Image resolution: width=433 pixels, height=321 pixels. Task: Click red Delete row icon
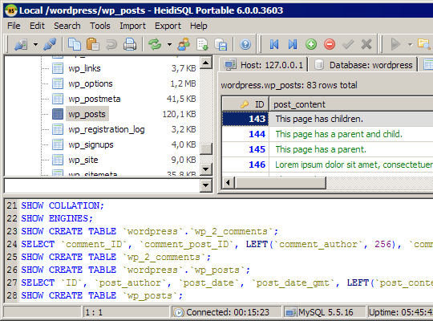tap(330, 44)
